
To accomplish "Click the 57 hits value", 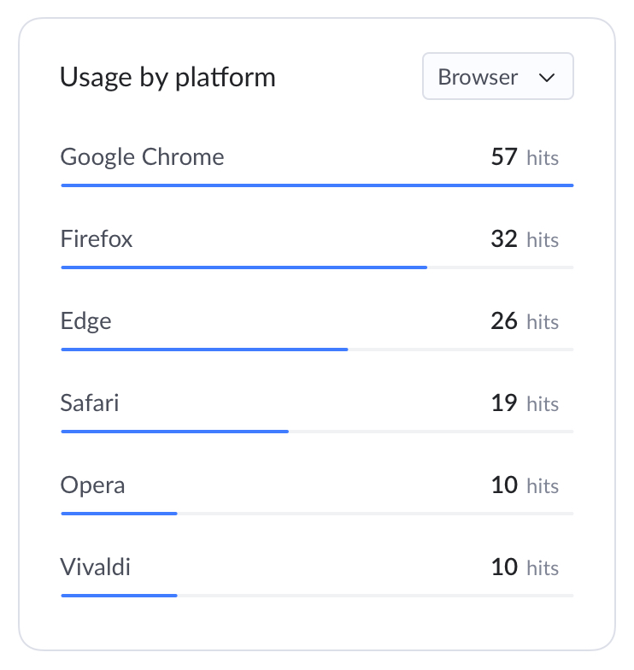I will 525,157.
